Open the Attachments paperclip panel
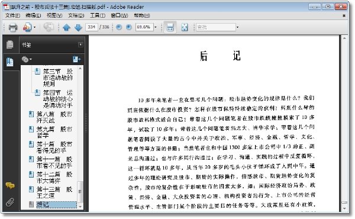 pyautogui.click(x=10, y=202)
